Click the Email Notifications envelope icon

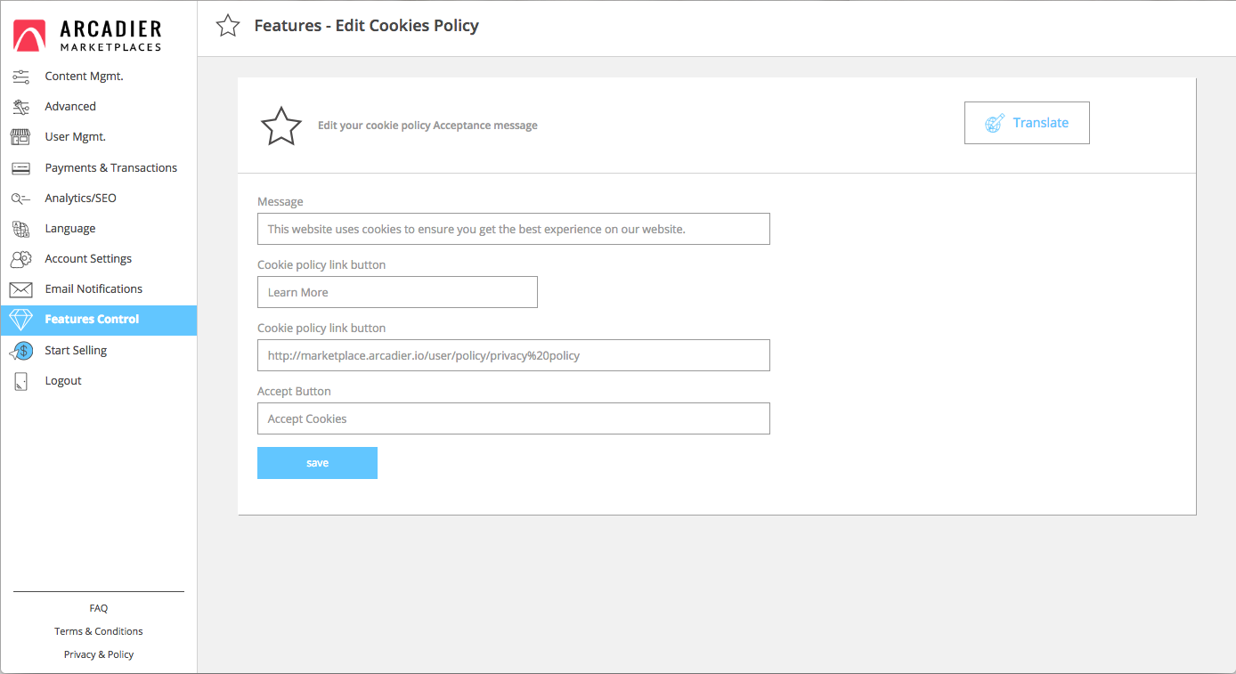[x=20, y=289]
